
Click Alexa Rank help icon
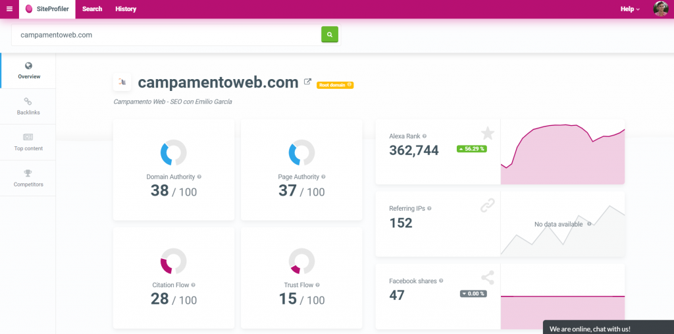pos(425,136)
